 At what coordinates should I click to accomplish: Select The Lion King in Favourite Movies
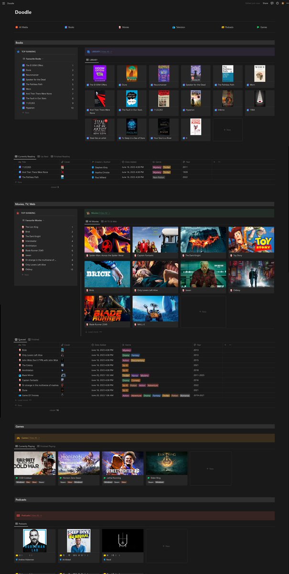(48, 227)
